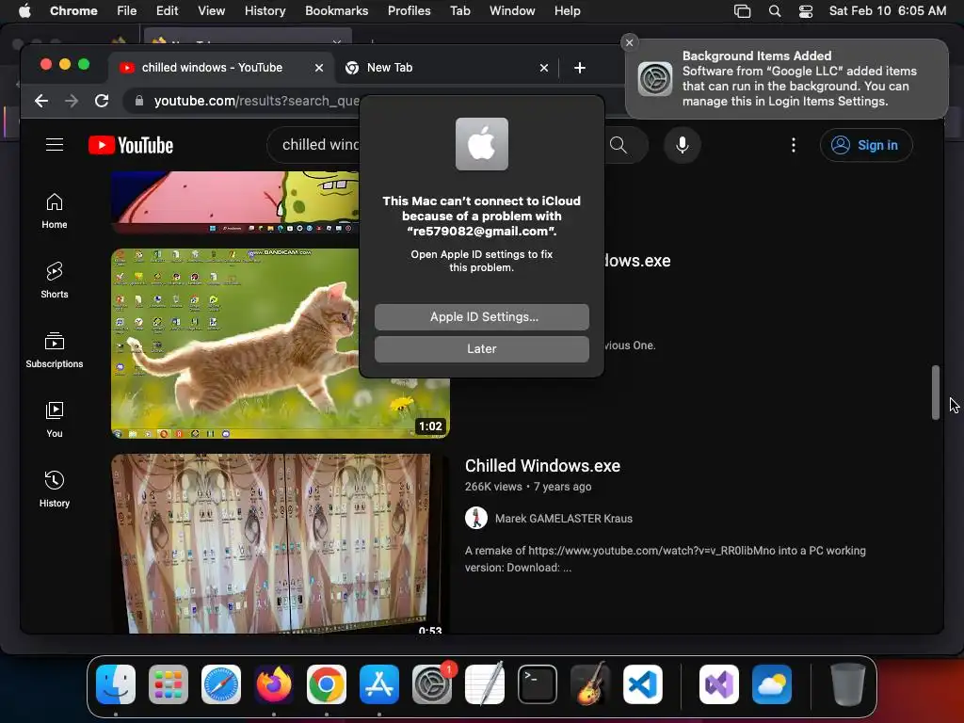This screenshot has height=723, width=964.
Task: Switch to chilled windows - YouTube tab
Action: pos(212,68)
